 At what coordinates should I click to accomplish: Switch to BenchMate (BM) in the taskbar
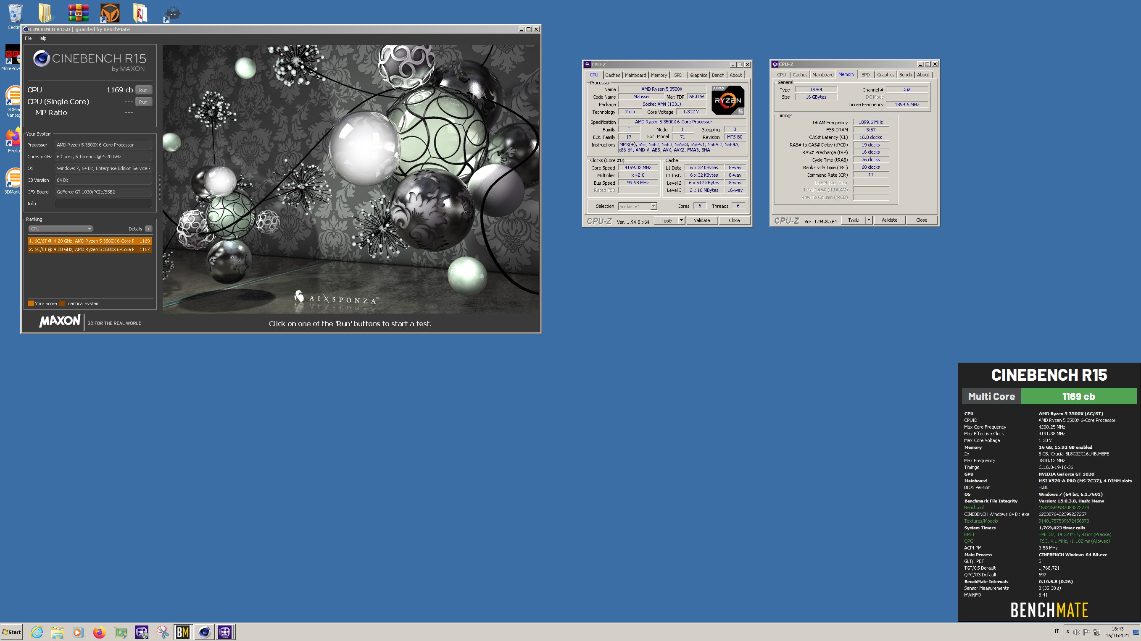pyautogui.click(x=183, y=632)
